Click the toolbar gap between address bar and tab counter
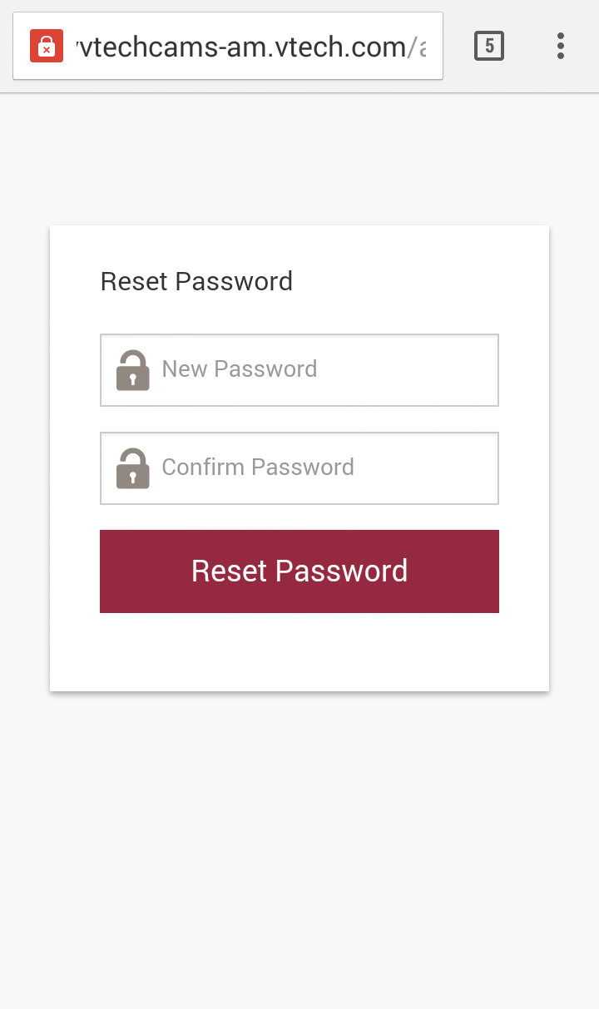Image resolution: width=599 pixels, height=1009 pixels. click(458, 47)
